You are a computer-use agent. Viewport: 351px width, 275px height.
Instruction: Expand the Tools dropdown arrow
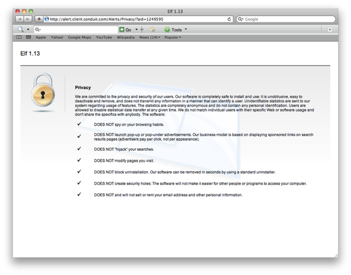[185, 29]
